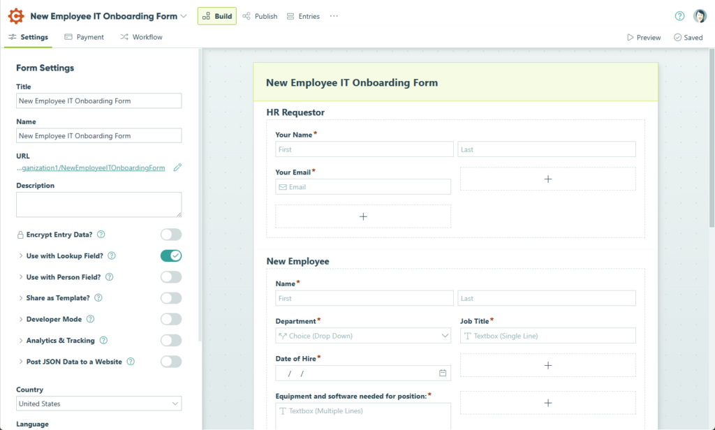Open your profile avatar menu
Screen dimensions: 715x430
pyautogui.click(x=700, y=15)
